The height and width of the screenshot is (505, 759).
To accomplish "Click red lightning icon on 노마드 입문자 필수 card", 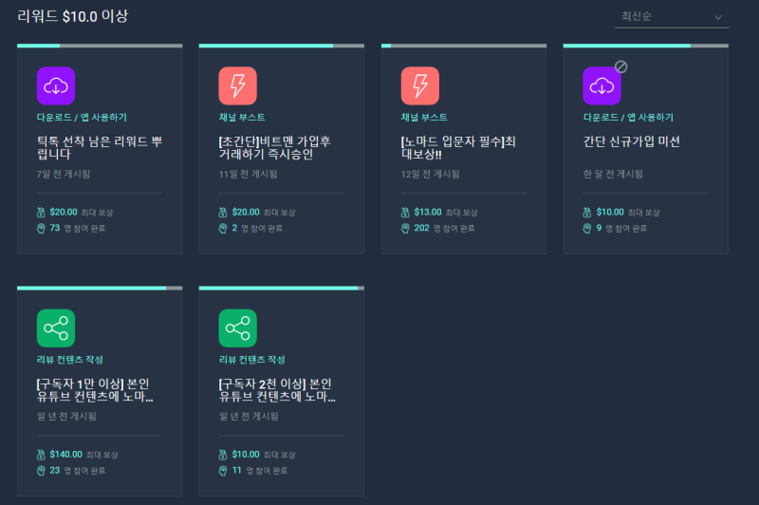I will coord(420,85).
